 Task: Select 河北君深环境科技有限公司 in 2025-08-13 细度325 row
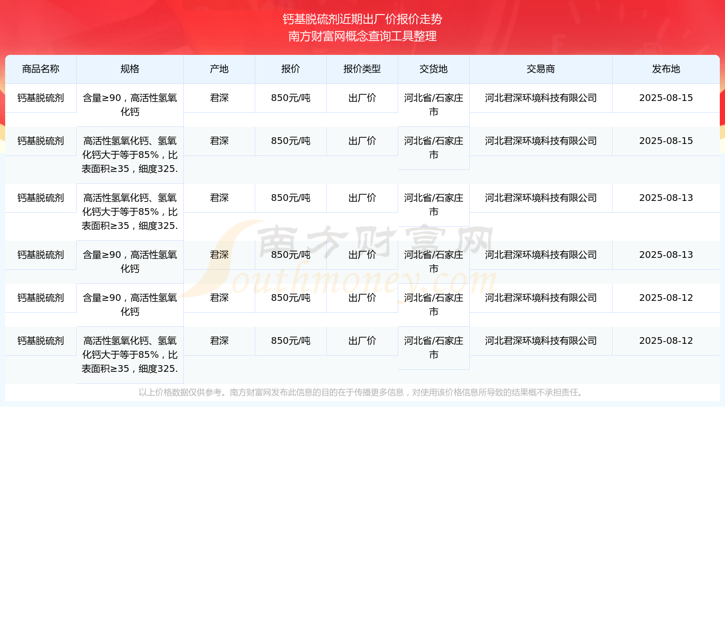click(x=541, y=198)
